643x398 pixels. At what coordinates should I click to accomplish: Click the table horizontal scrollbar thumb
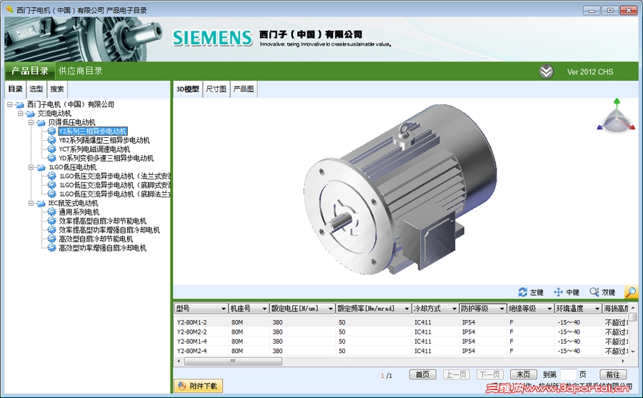pyautogui.click(x=233, y=362)
